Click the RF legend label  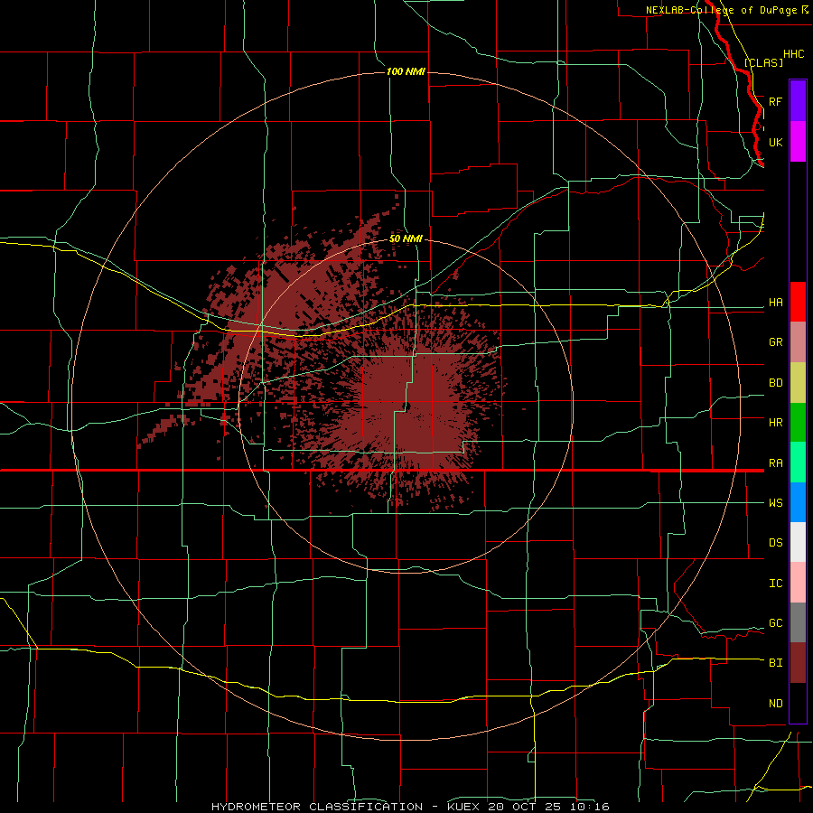[776, 101]
